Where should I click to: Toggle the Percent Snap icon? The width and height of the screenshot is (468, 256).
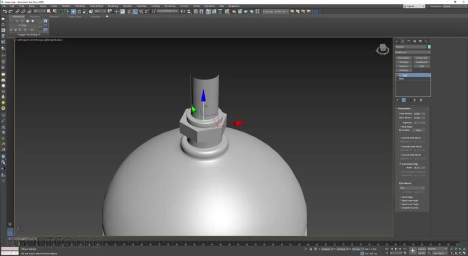point(141,12)
